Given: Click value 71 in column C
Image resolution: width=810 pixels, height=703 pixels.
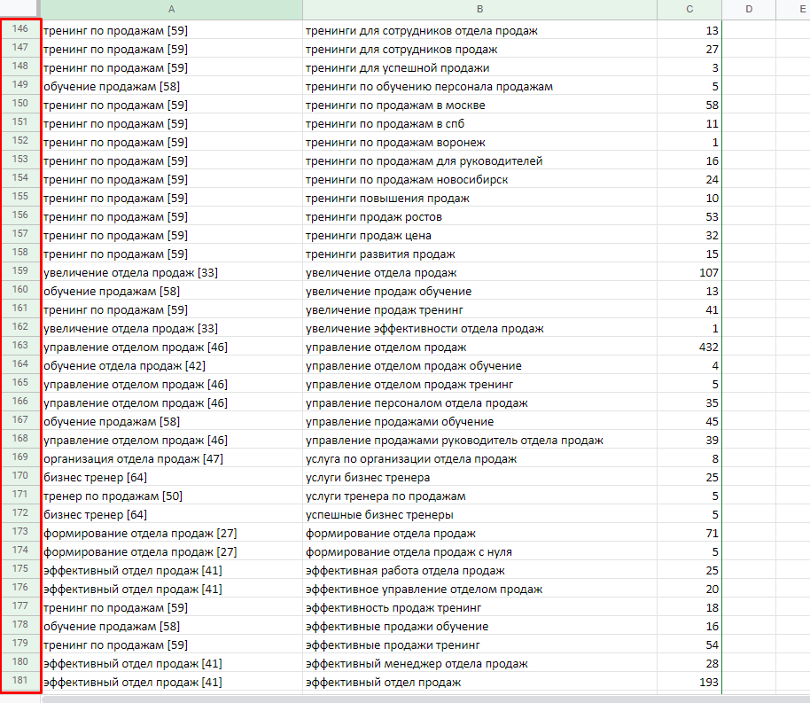Looking at the screenshot, I should pyautogui.click(x=712, y=534).
